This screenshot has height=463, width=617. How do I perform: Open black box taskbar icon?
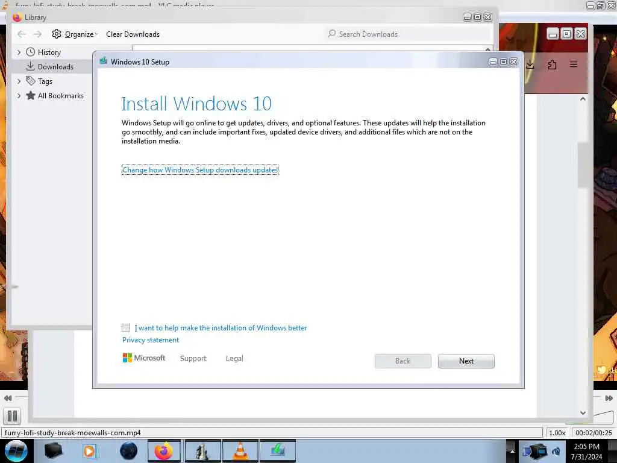[53, 451]
